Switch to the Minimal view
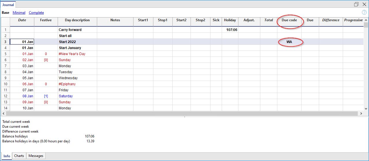This screenshot has width=369, height=161. point(19,13)
